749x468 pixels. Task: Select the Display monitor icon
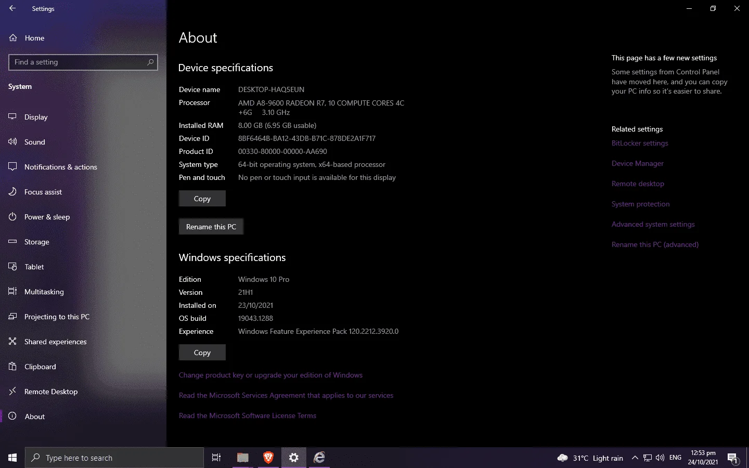(12, 117)
